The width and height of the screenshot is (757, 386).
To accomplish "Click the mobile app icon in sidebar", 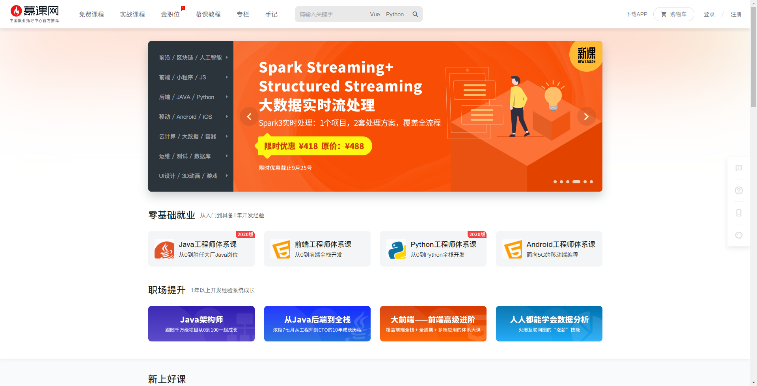I will [x=739, y=213].
